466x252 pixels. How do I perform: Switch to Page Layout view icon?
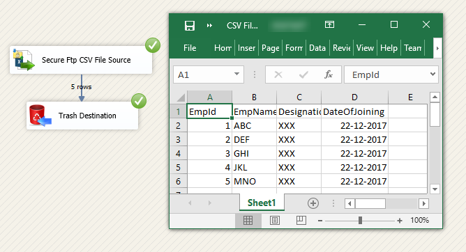point(275,221)
